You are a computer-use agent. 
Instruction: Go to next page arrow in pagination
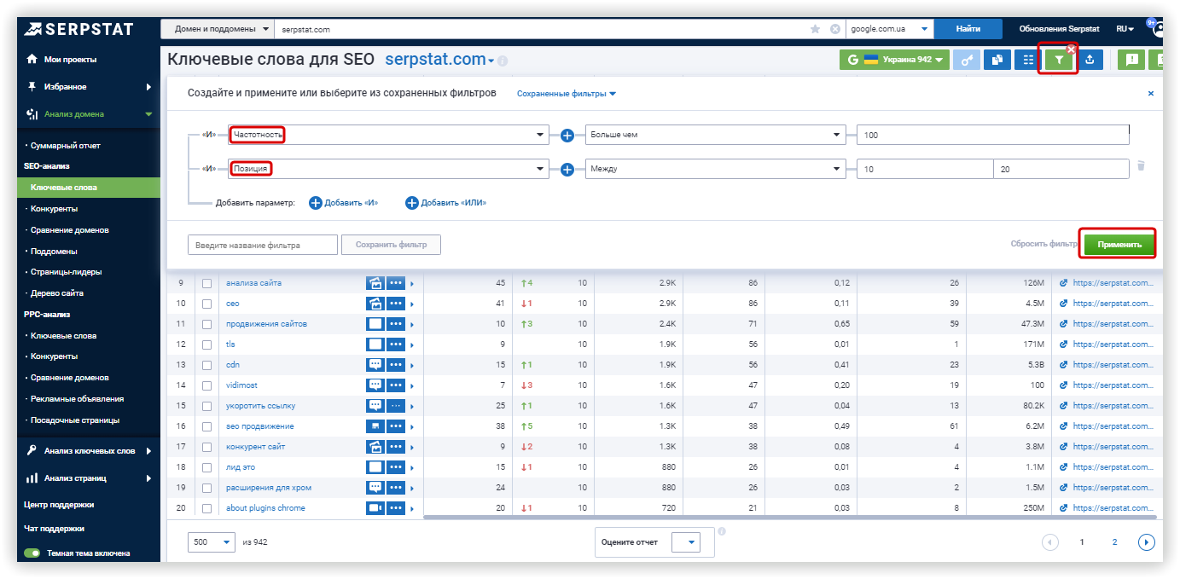1147,541
